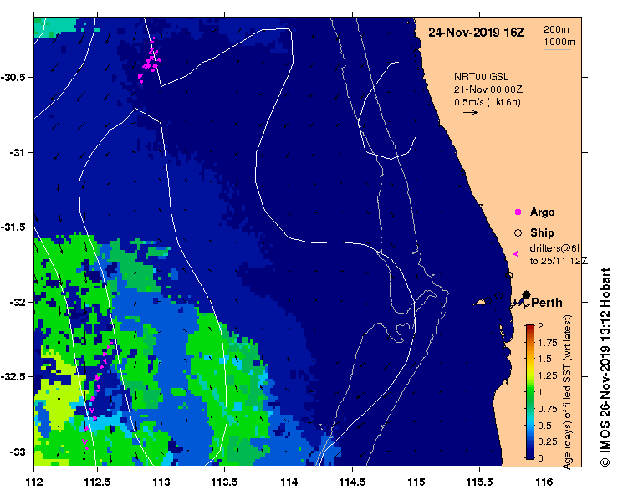
Task: Click the magenta Argo legend marker
Action: pyautogui.click(x=518, y=212)
